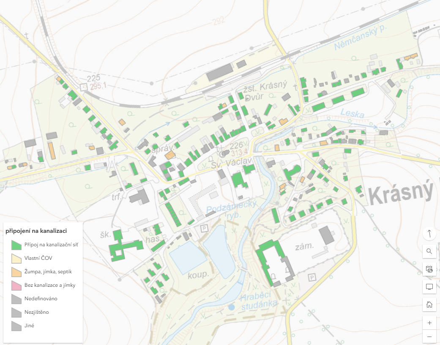This screenshot has height=345, width=440.
Task: Click the compass north arrow button
Action: pos(429,233)
